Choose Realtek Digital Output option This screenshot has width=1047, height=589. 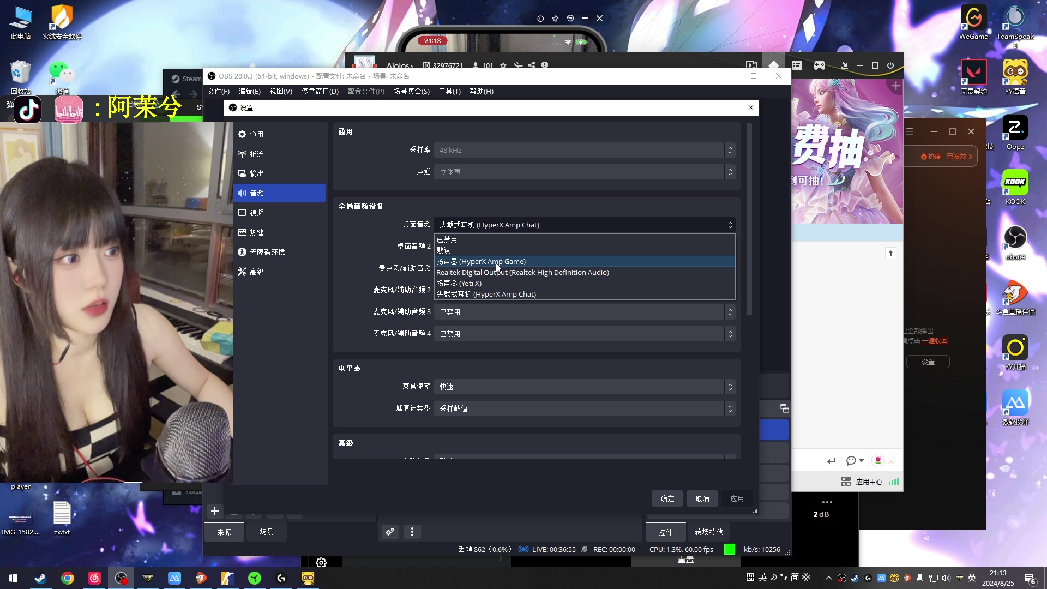[x=585, y=272]
